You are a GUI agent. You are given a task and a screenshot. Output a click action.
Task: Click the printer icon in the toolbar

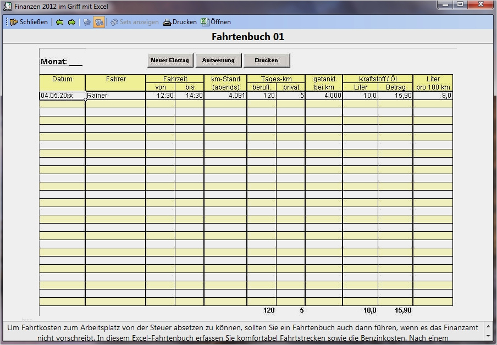click(167, 23)
